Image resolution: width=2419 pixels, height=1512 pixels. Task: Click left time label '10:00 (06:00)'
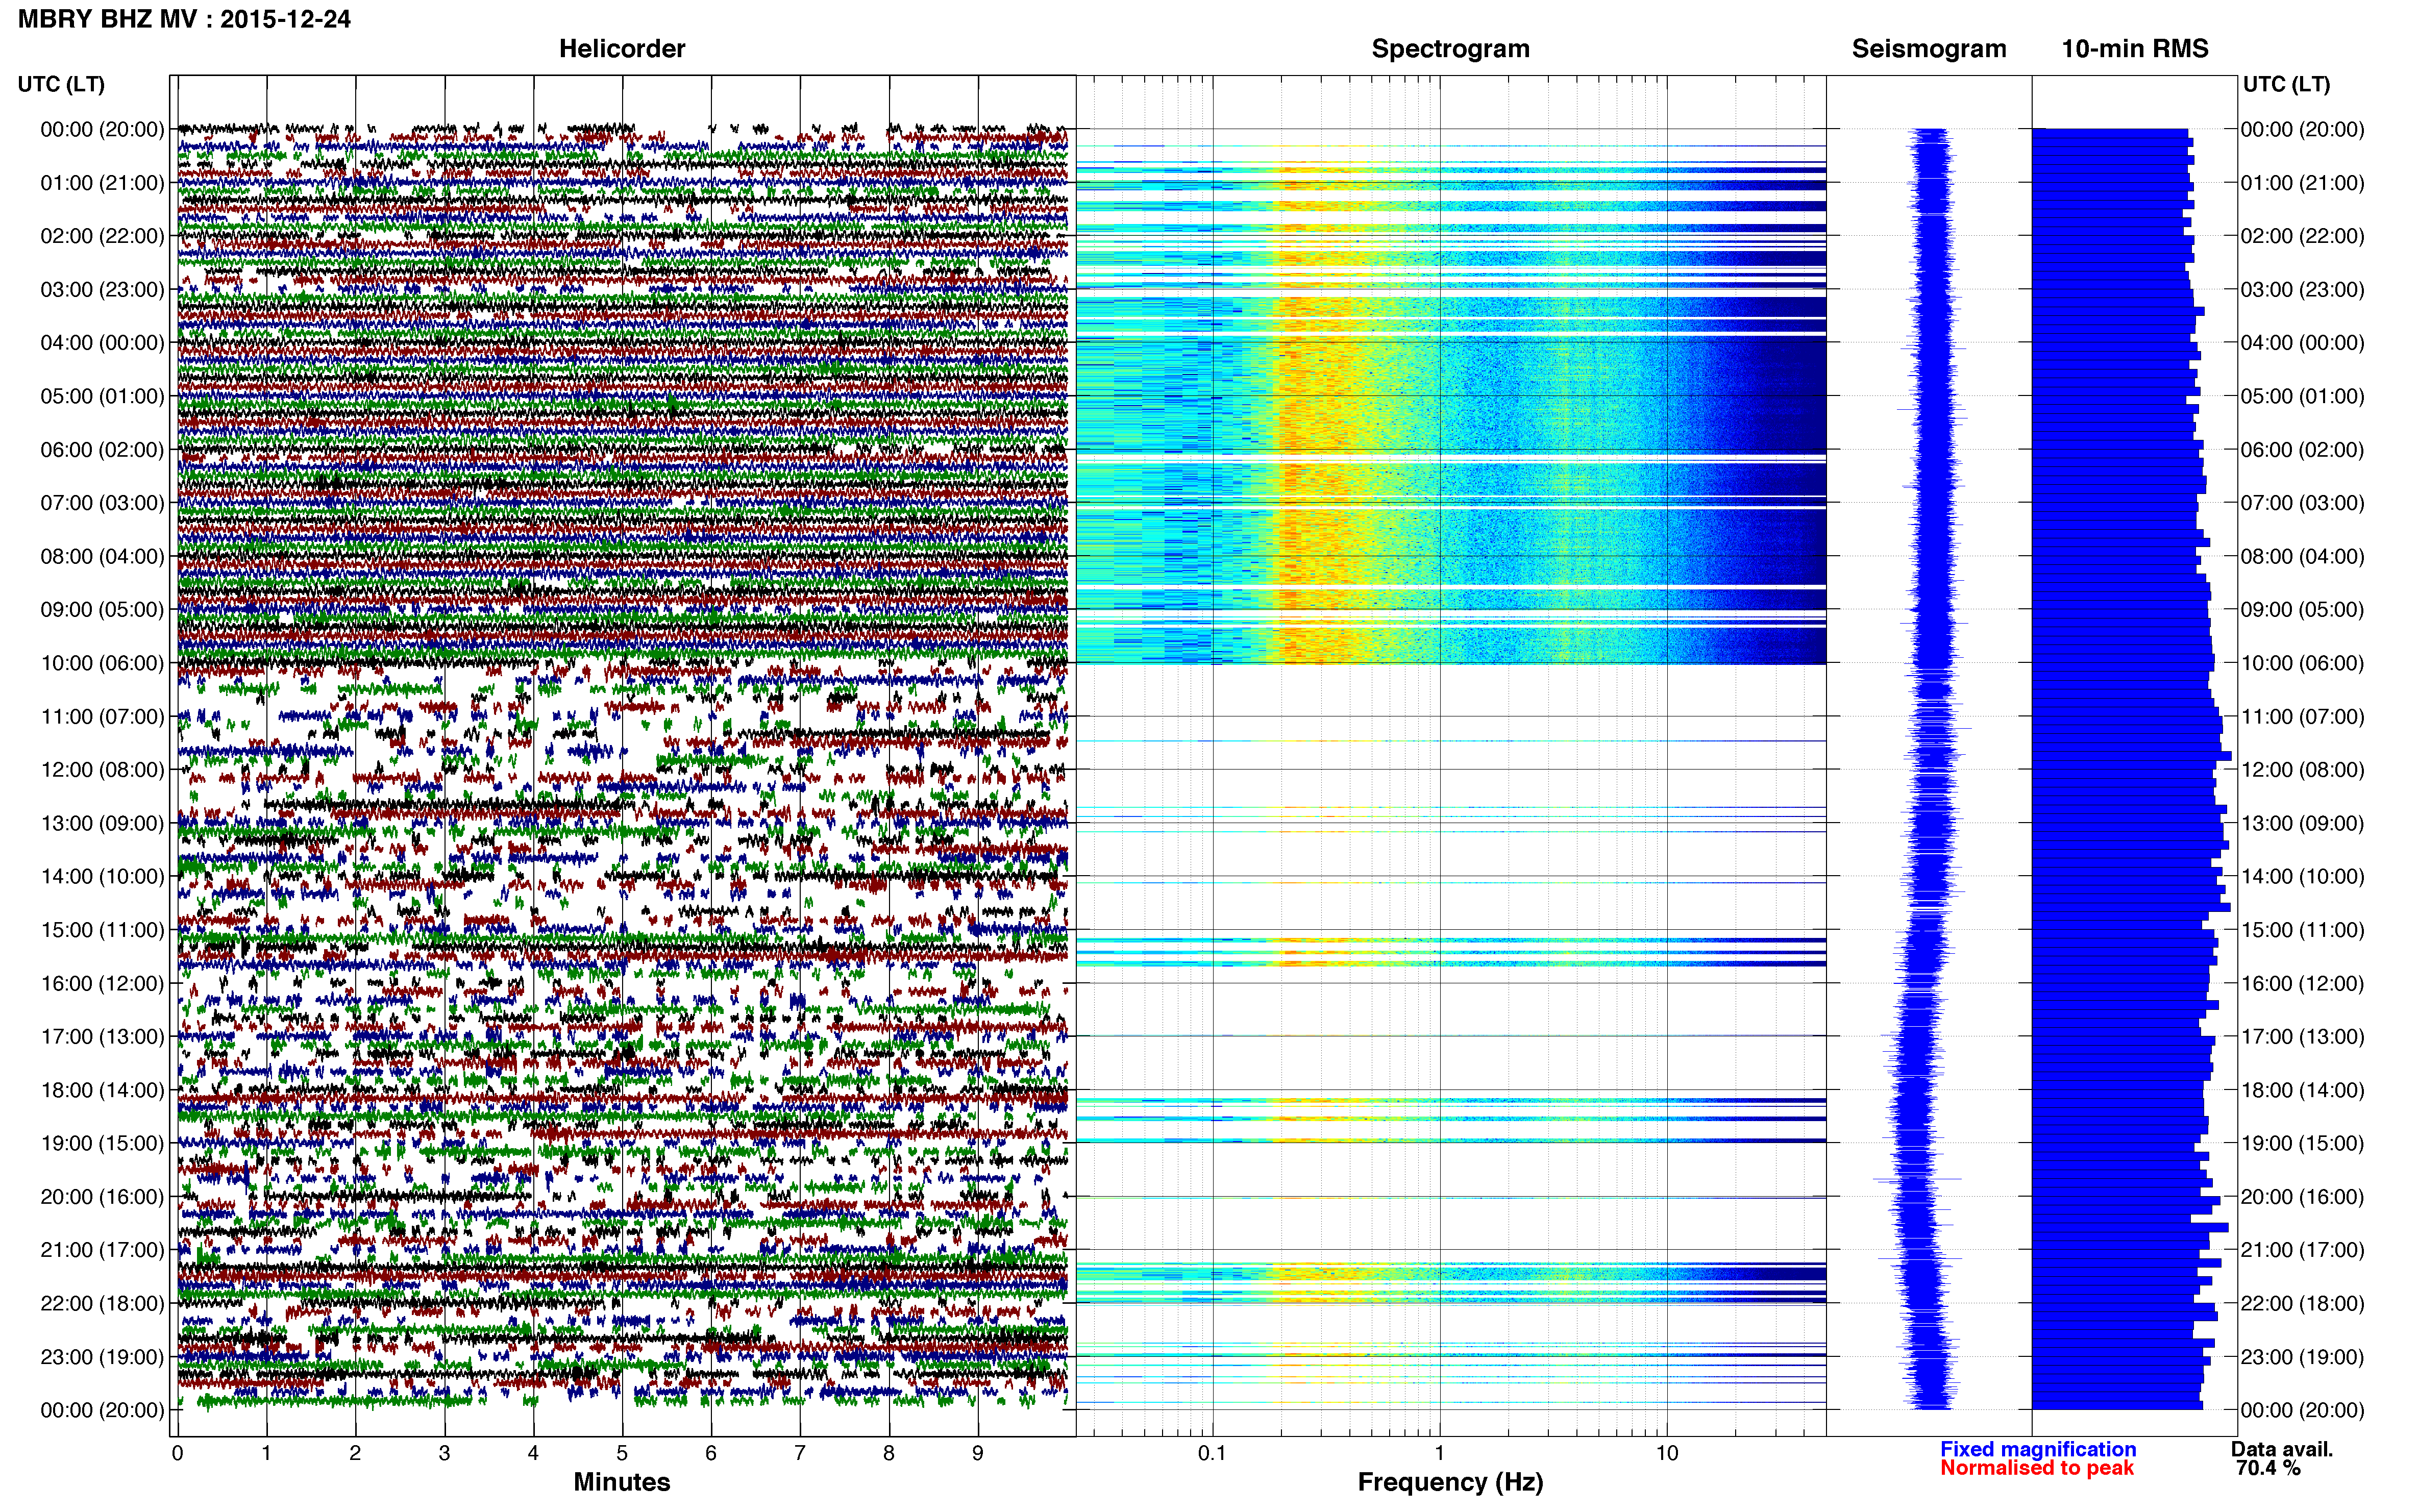point(102,663)
